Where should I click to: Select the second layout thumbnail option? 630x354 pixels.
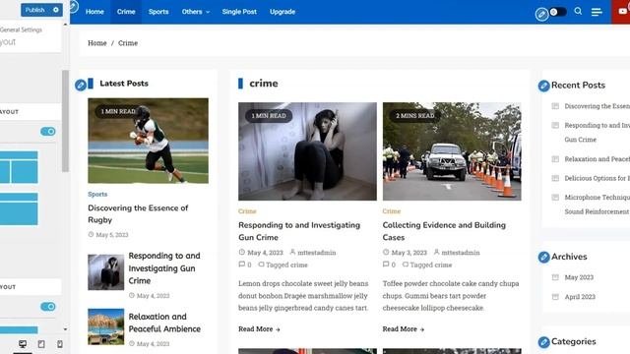pyautogui.click(x=19, y=208)
